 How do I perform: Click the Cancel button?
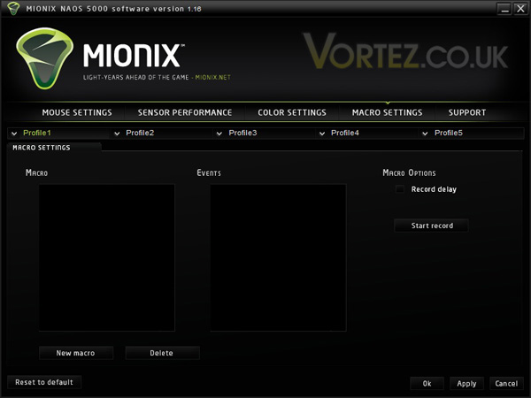506,384
